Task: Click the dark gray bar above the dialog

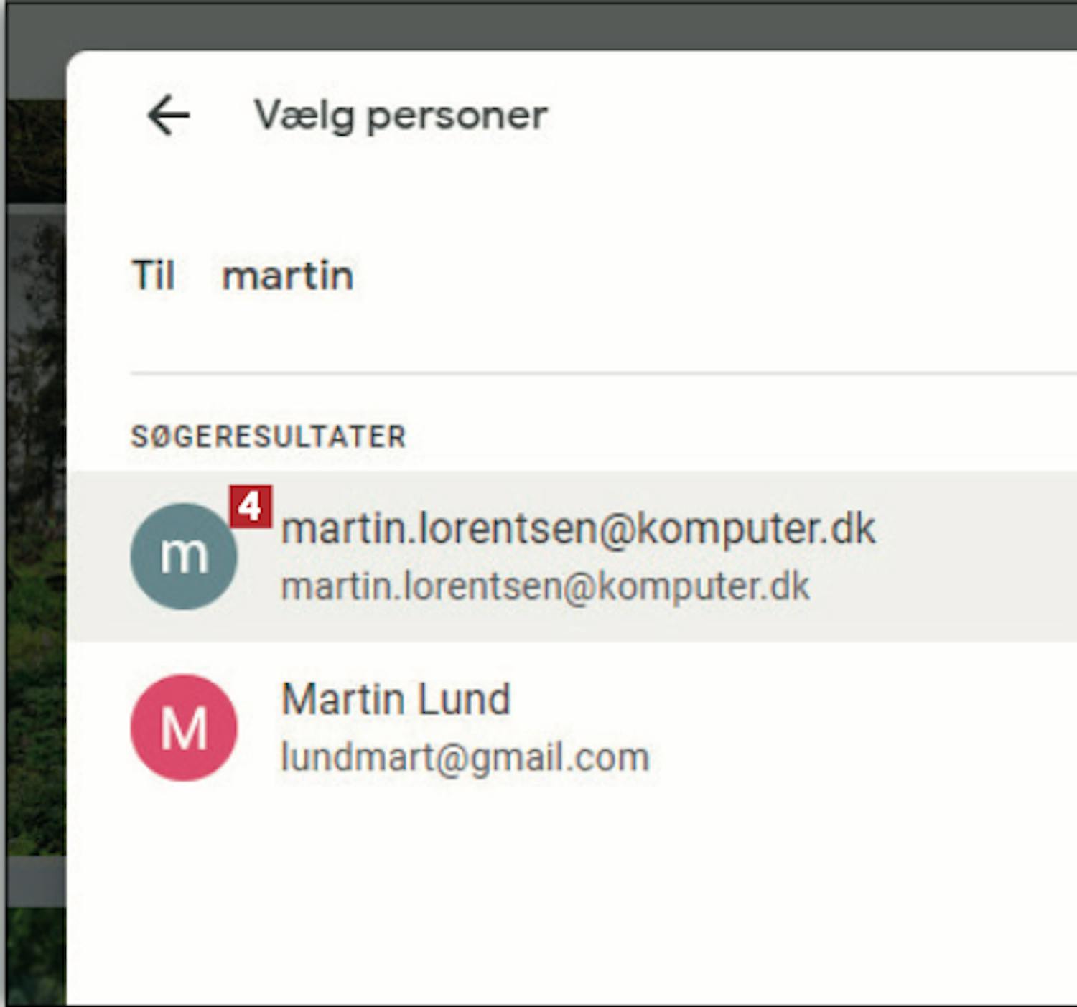Action: [x=538, y=26]
